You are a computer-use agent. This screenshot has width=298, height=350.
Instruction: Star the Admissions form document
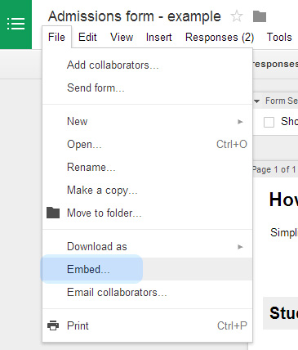click(237, 16)
